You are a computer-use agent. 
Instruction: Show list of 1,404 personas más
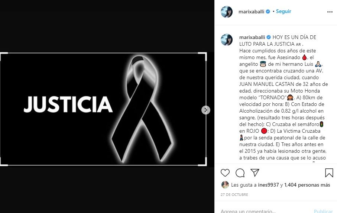(x=307, y=185)
